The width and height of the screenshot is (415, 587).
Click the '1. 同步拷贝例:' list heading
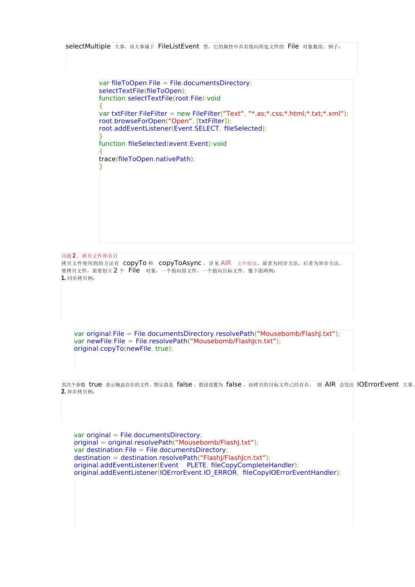pyautogui.click(x=78, y=278)
